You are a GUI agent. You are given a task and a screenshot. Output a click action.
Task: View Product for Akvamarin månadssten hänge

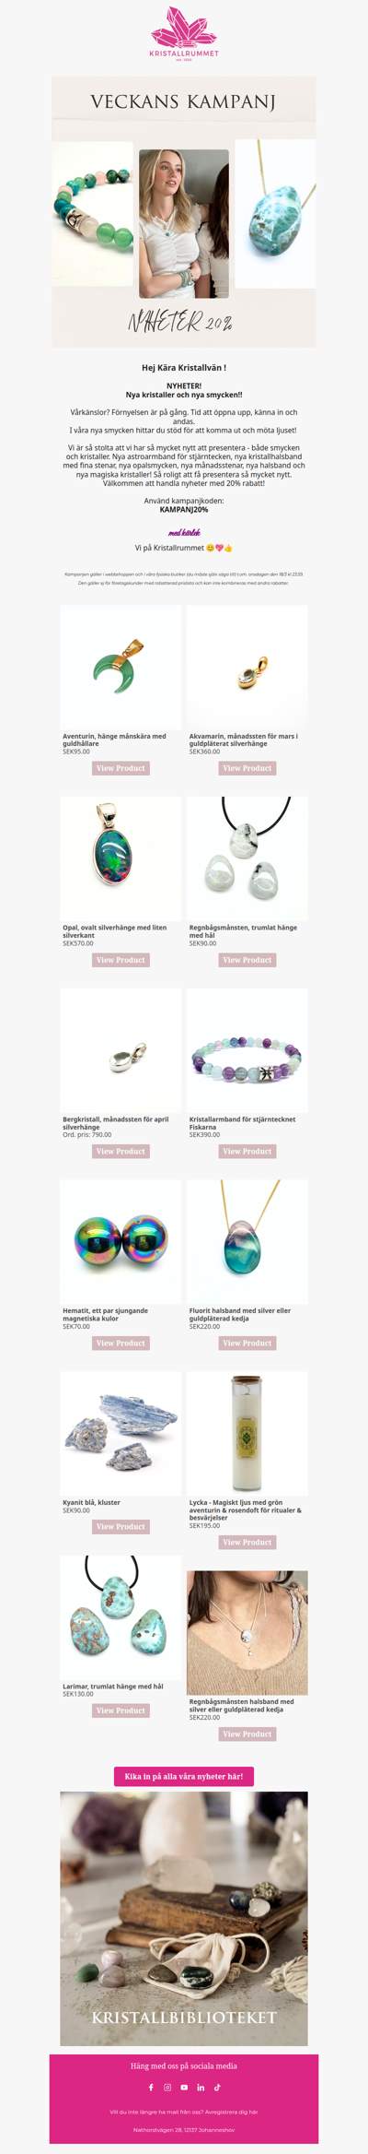click(247, 768)
